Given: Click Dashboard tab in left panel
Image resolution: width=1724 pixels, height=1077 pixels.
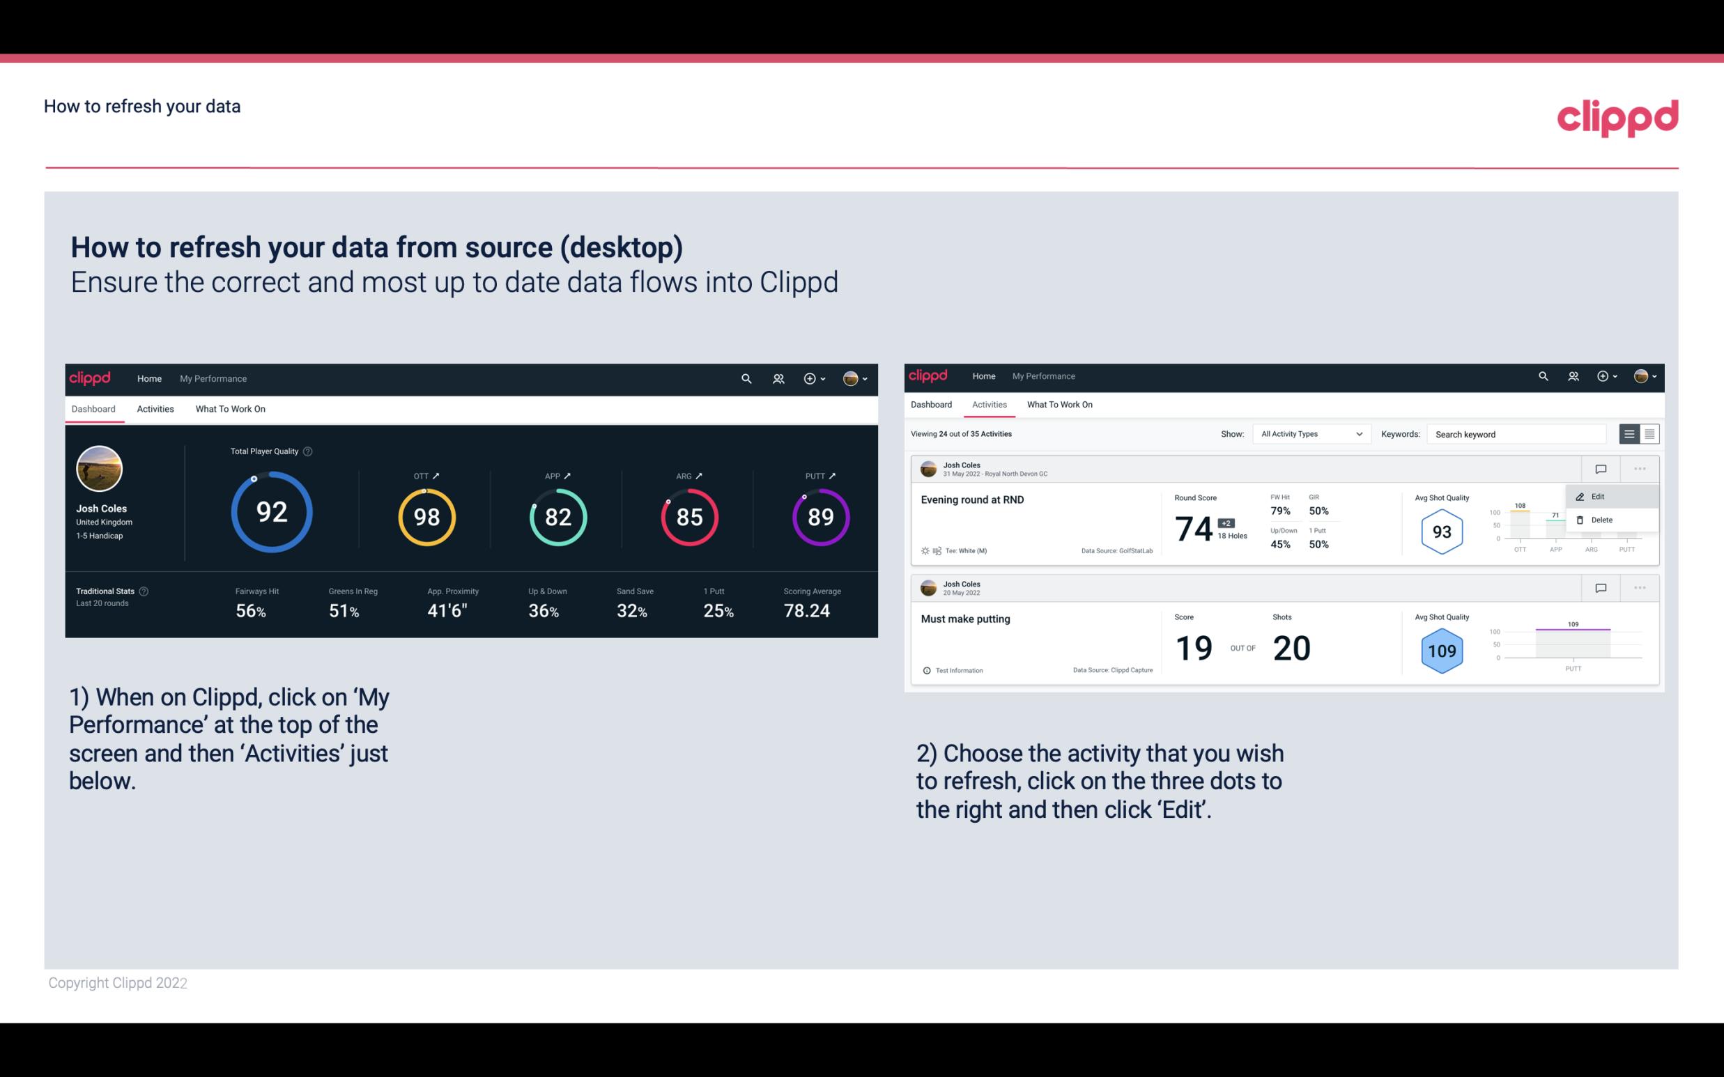Looking at the screenshot, I should pos(94,408).
